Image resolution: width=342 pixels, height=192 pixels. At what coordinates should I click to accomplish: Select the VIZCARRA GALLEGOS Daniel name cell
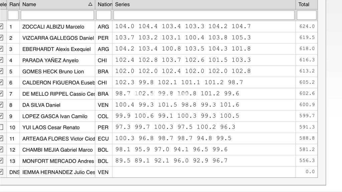(x=58, y=38)
